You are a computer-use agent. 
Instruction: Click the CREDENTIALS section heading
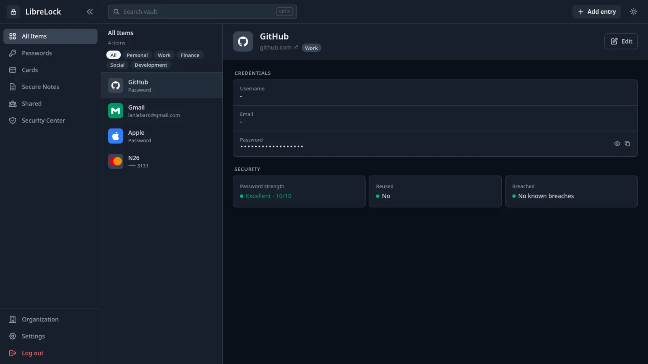253,73
